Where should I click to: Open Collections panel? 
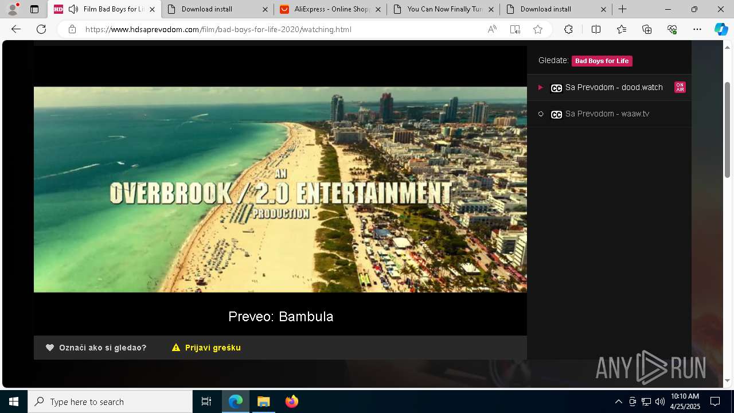(647, 29)
